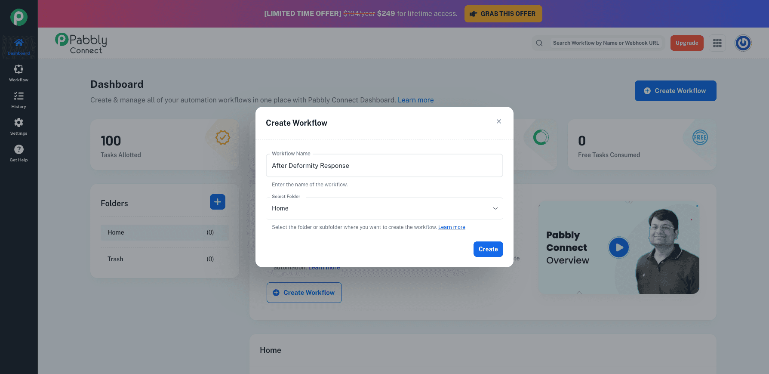Open the Learn more link under Select Folder
This screenshot has height=374, width=769.
pyautogui.click(x=451, y=227)
